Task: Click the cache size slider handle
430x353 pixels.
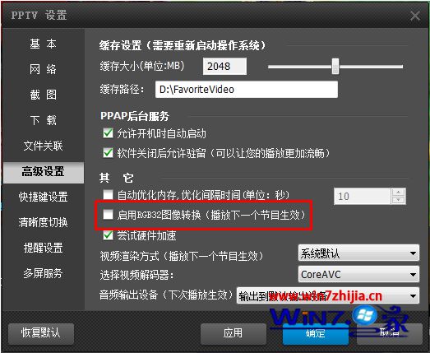Action: (x=335, y=66)
